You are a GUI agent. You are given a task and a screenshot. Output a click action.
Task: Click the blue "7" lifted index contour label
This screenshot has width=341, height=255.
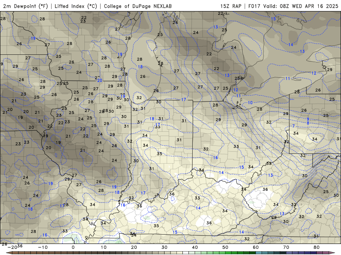pos(294,126)
